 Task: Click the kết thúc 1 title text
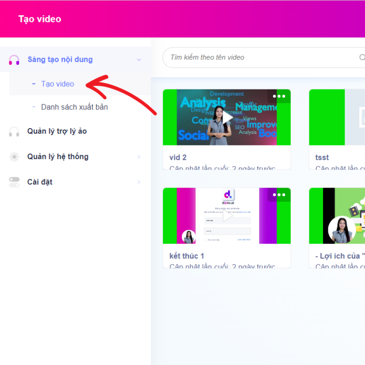click(187, 256)
